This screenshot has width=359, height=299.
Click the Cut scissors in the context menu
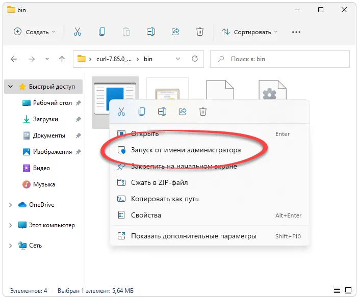pyautogui.click(x=121, y=111)
